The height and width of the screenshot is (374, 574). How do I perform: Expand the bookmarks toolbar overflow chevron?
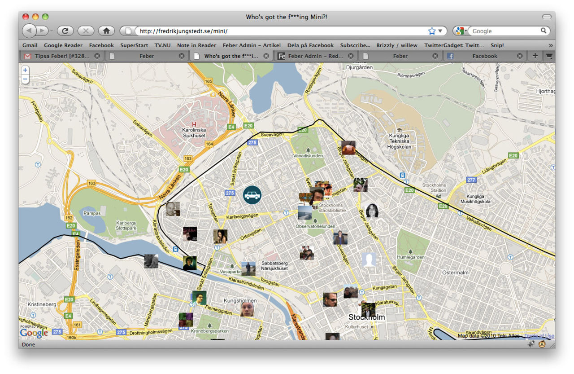(x=551, y=45)
